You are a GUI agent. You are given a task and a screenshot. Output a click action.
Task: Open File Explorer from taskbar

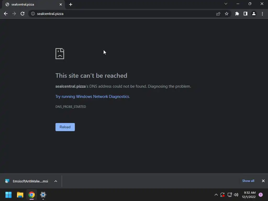tap(20, 195)
